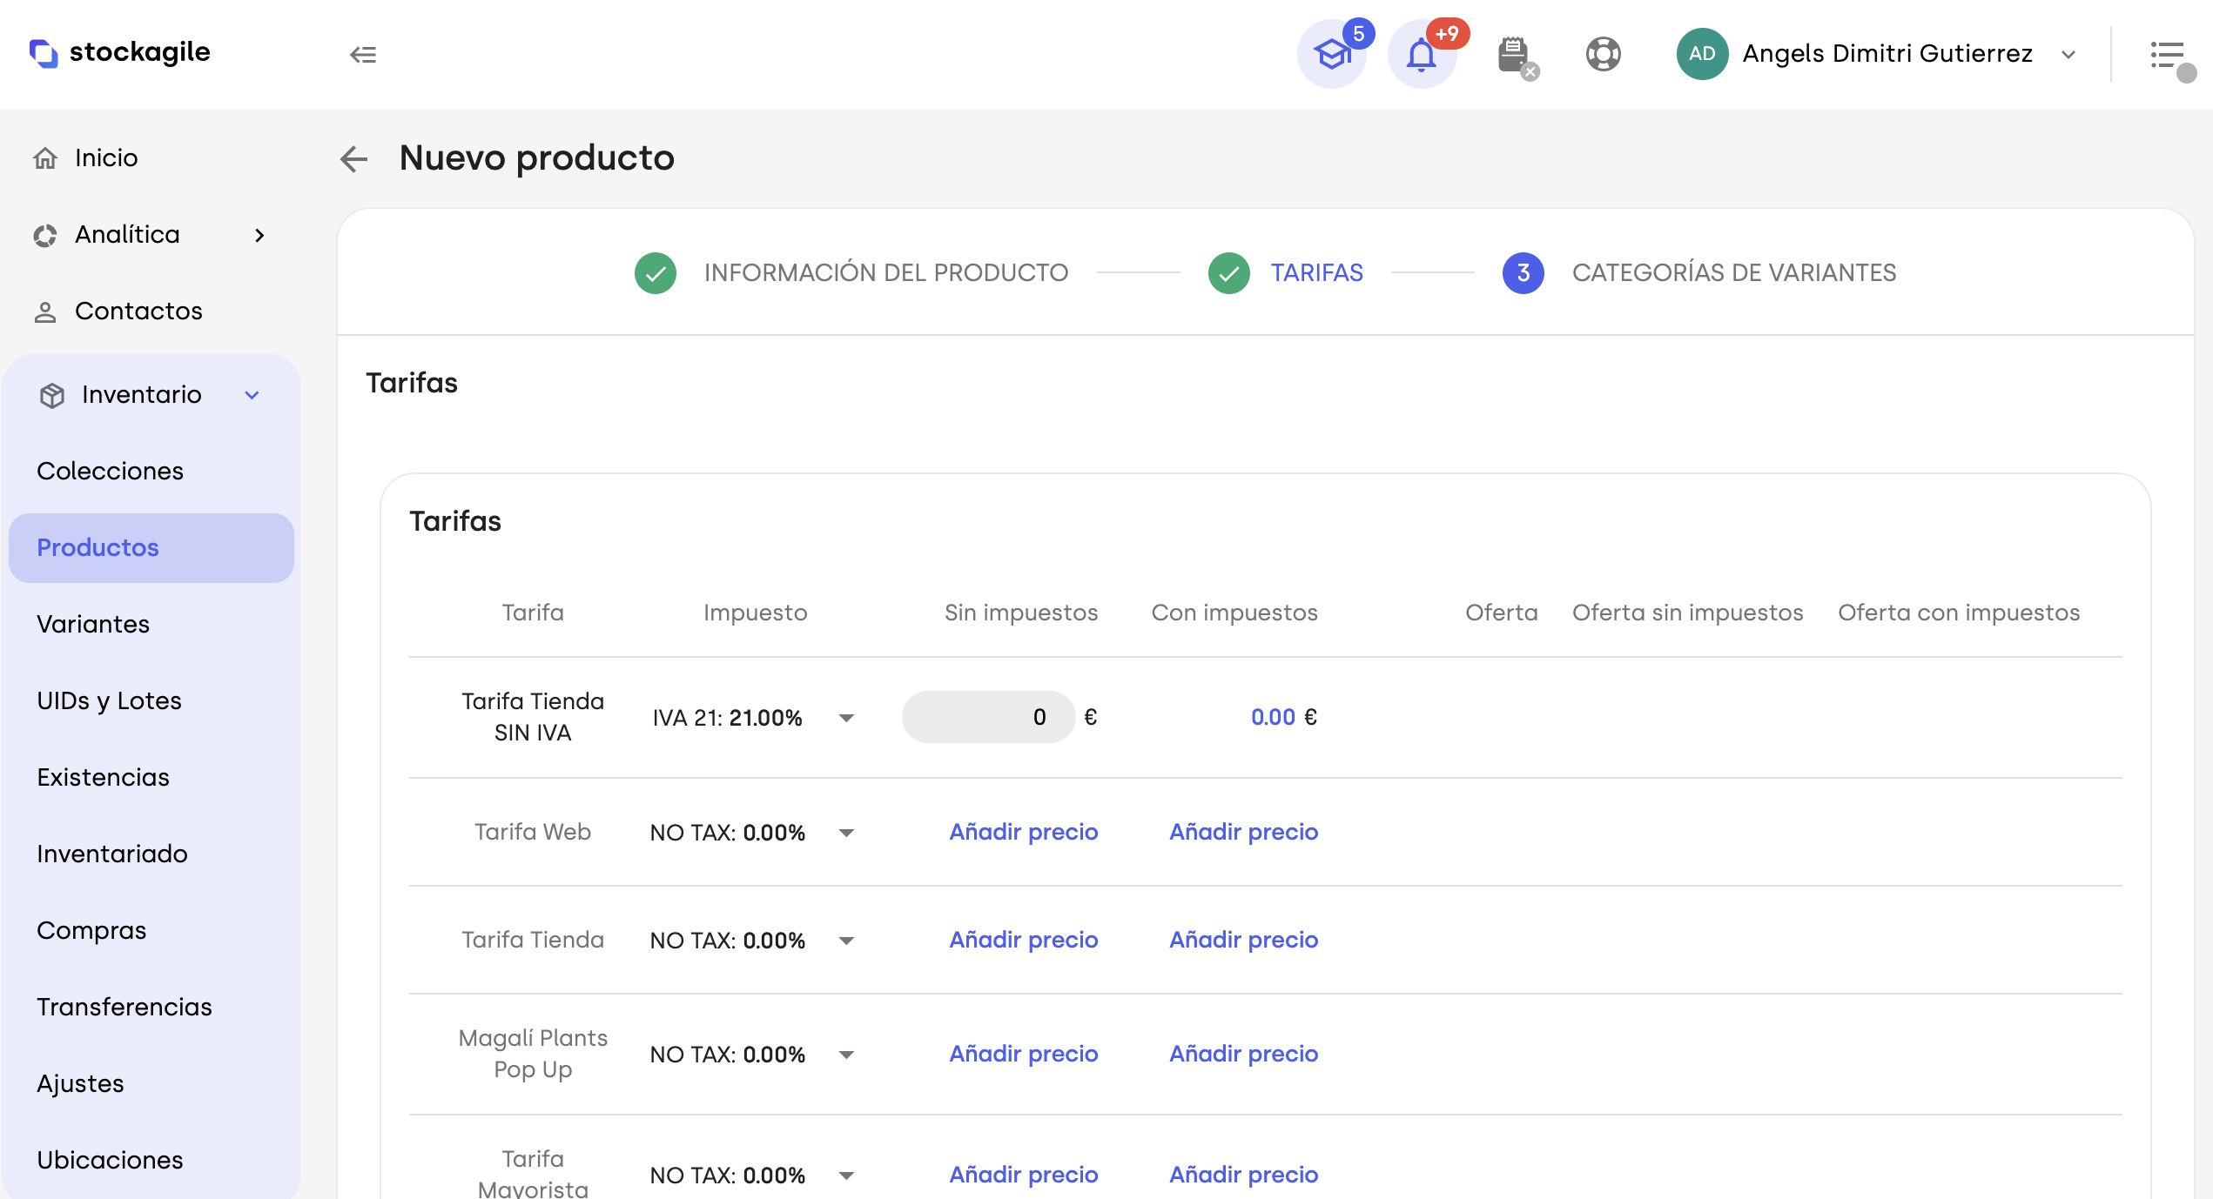
Task: Click the Sin impuestos price input field
Action: coord(988,718)
